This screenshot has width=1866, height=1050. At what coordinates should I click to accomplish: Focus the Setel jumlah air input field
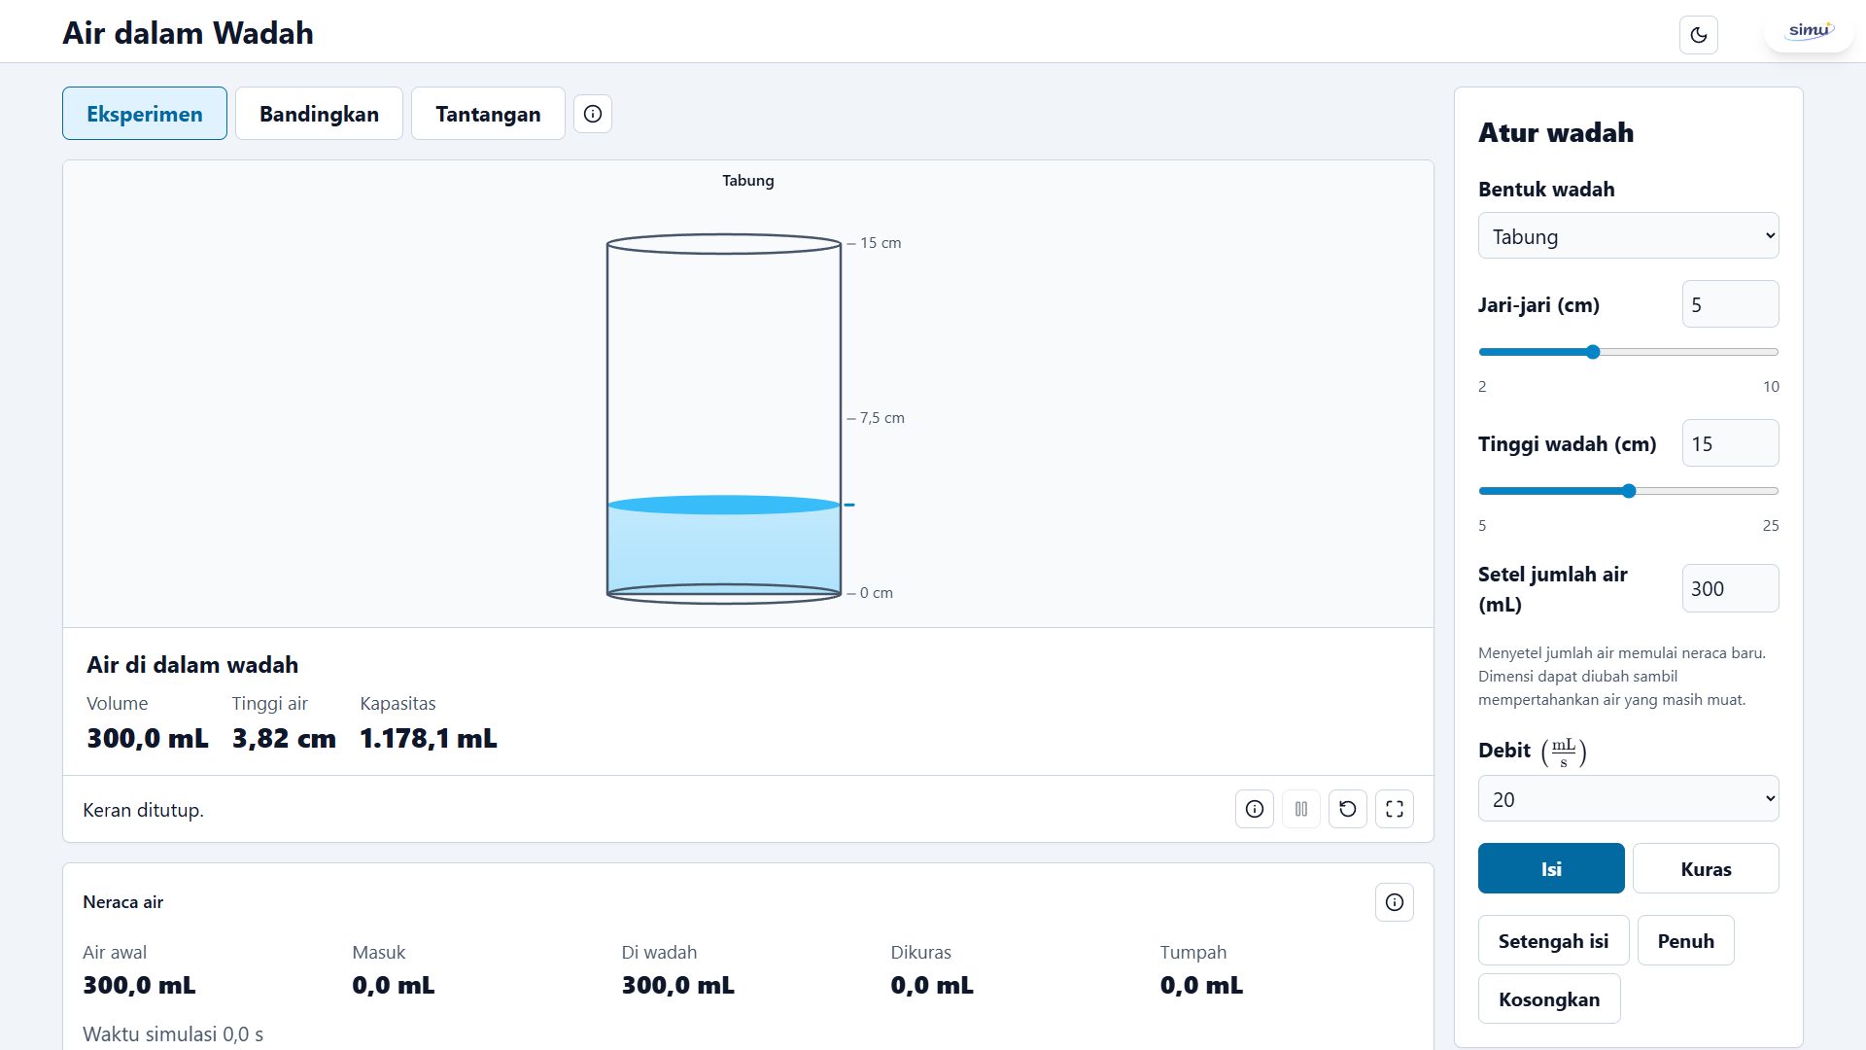(x=1730, y=588)
